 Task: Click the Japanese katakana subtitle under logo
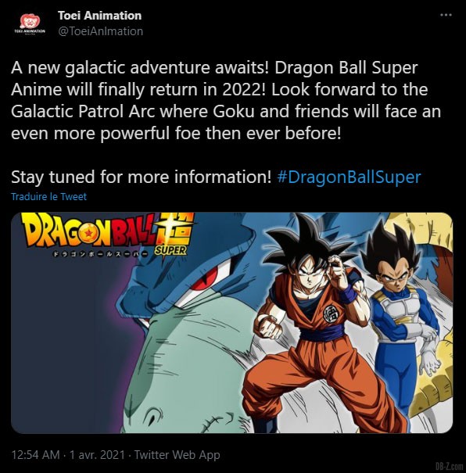(100, 254)
